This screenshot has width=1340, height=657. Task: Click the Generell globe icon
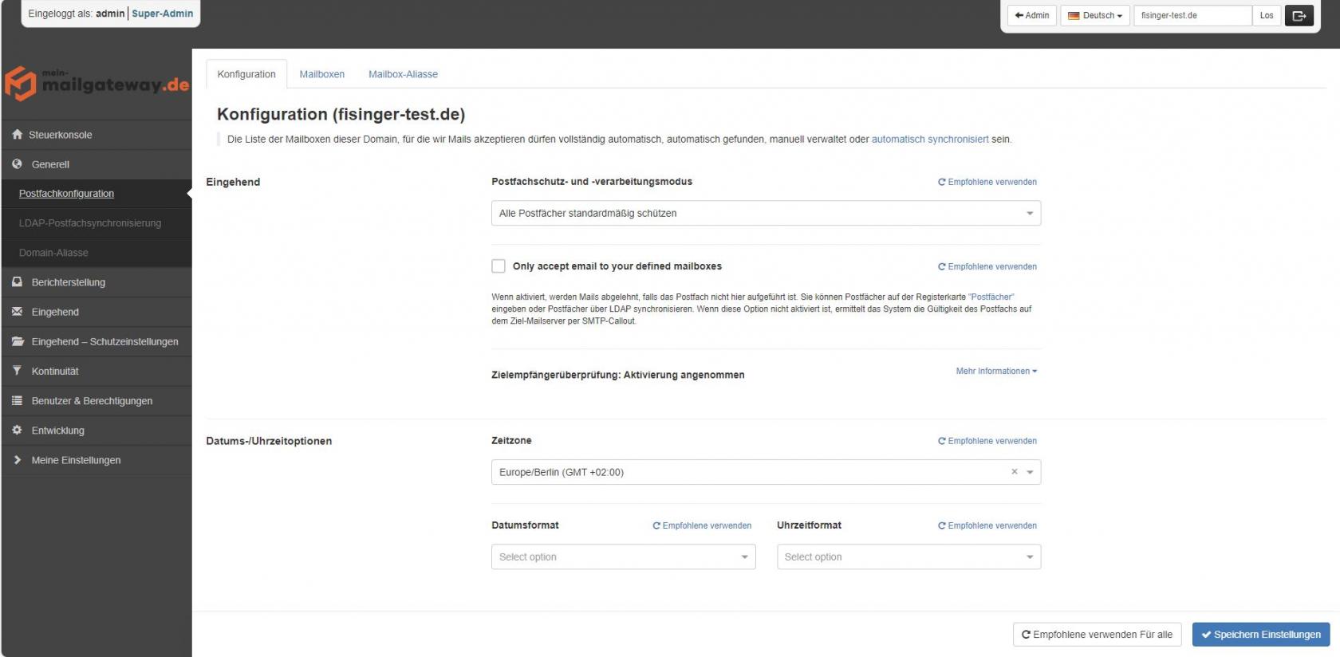click(x=17, y=164)
